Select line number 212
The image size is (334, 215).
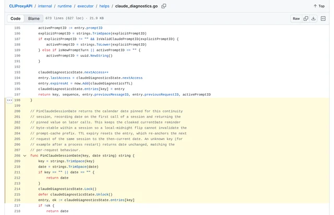pos(17,178)
